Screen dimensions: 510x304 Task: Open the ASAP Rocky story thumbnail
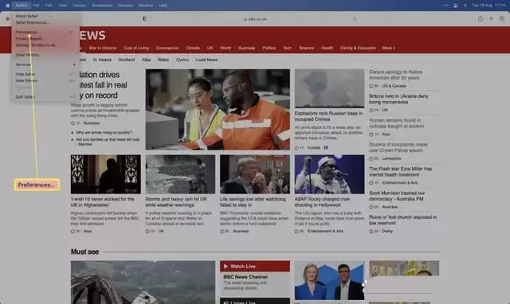click(329, 174)
